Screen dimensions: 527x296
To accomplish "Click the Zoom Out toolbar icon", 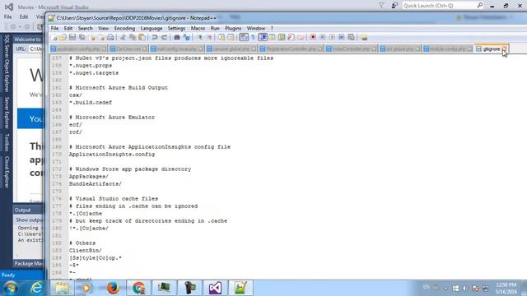I will tap(209, 37).
